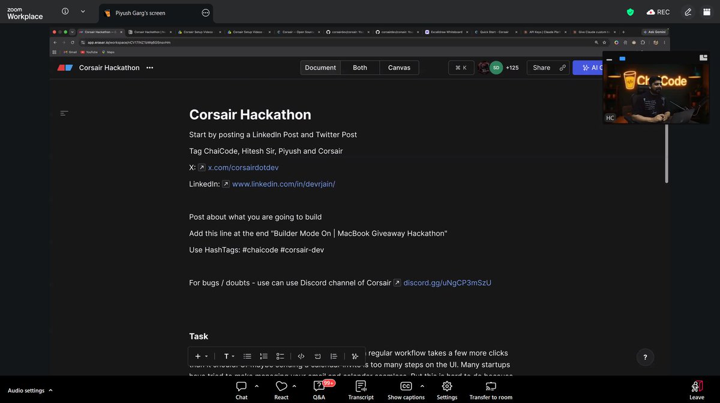The height and width of the screenshot is (403, 720).
Task: Click the document vertical scrollbar
Action: coord(666,153)
